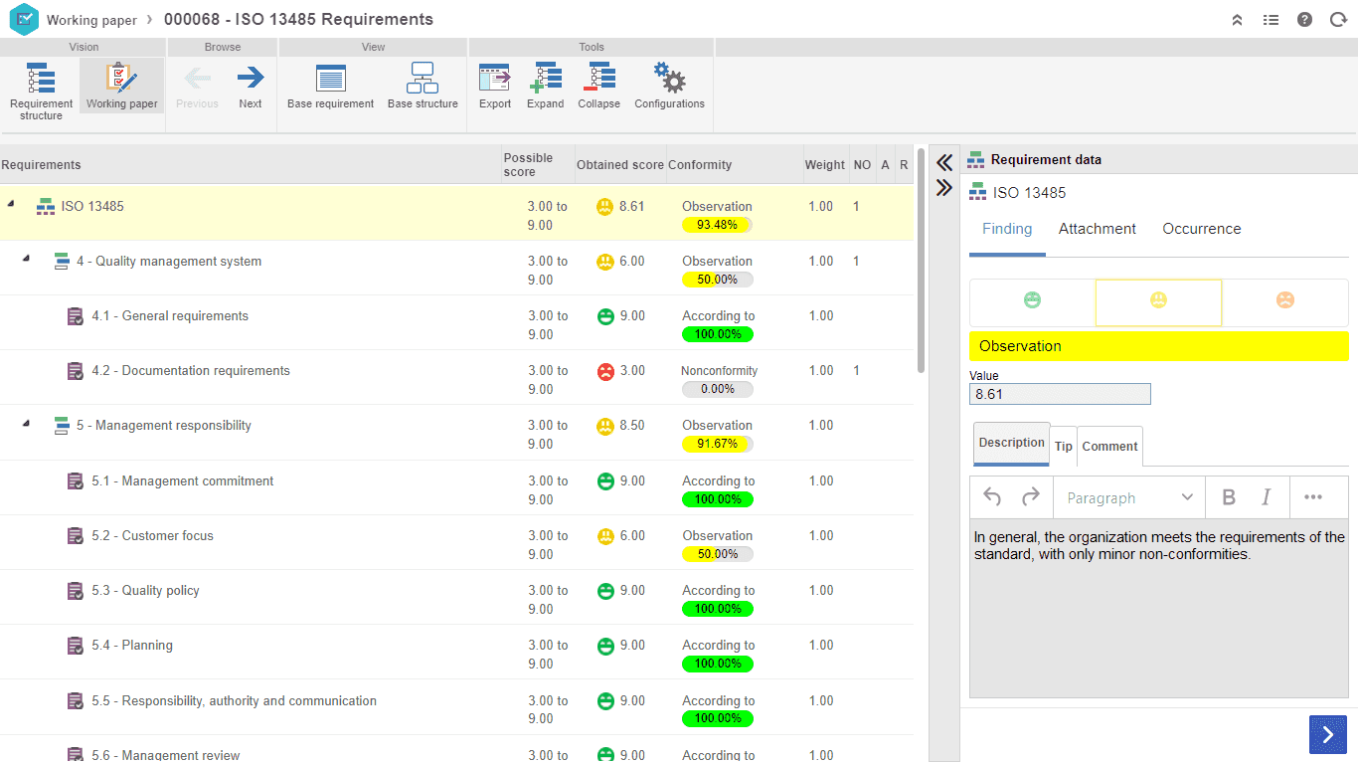Open more editor options ellipsis

click(x=1313, y=497)
